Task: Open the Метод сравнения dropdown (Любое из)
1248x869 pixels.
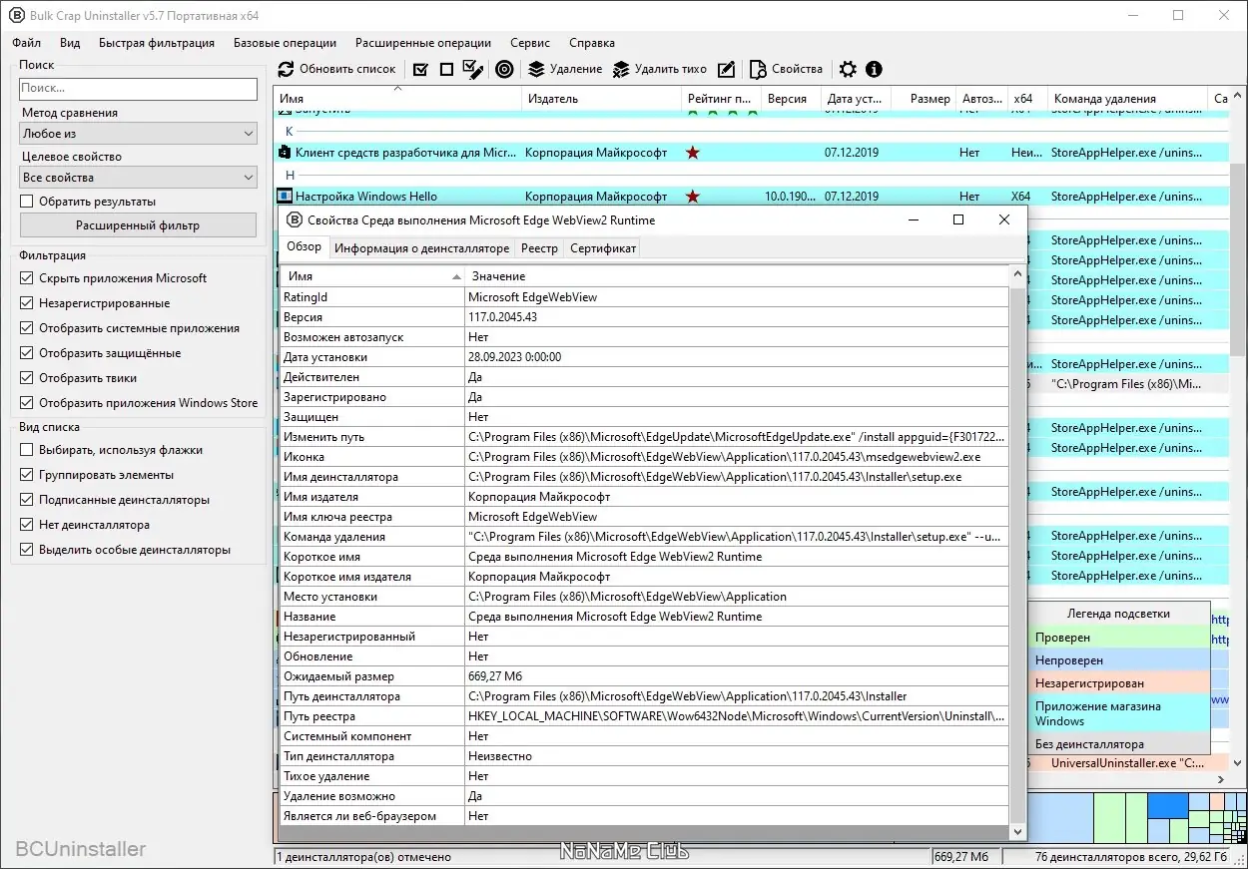Action: coord(139,133)
